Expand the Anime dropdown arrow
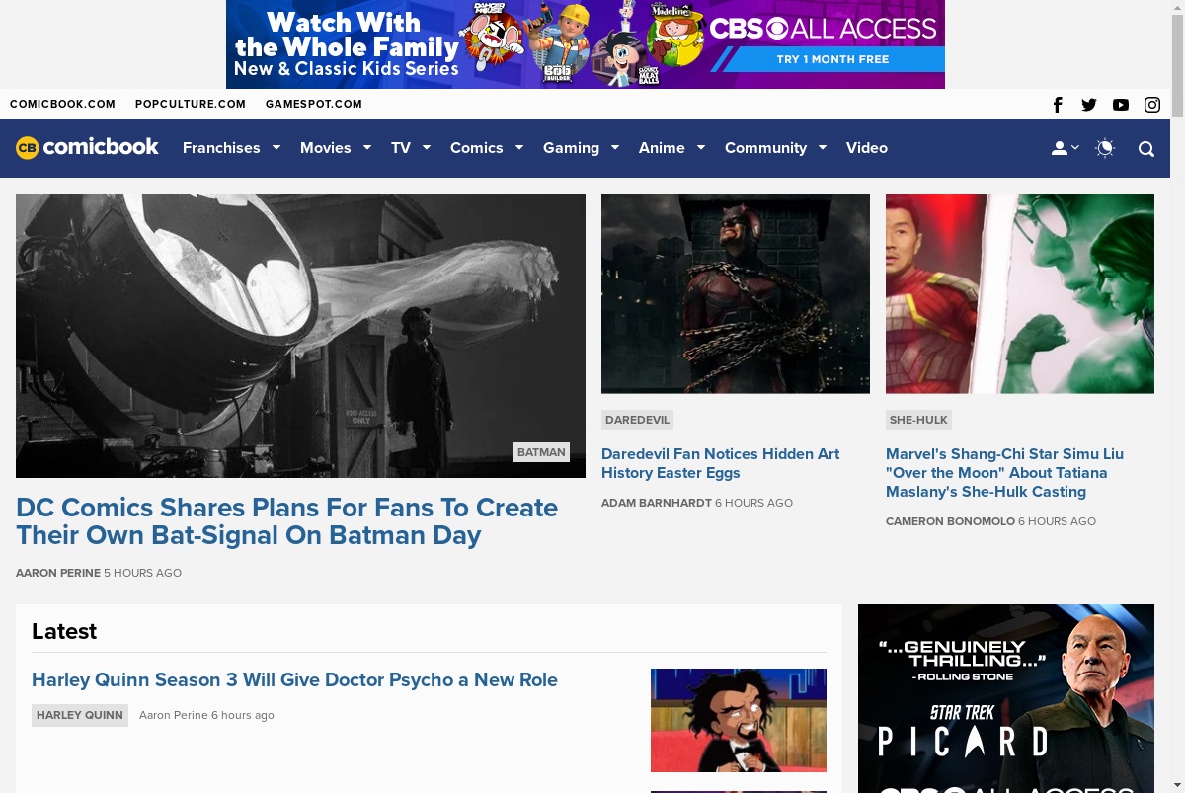Screen dimensions: 1185x793 pos(701,148)
